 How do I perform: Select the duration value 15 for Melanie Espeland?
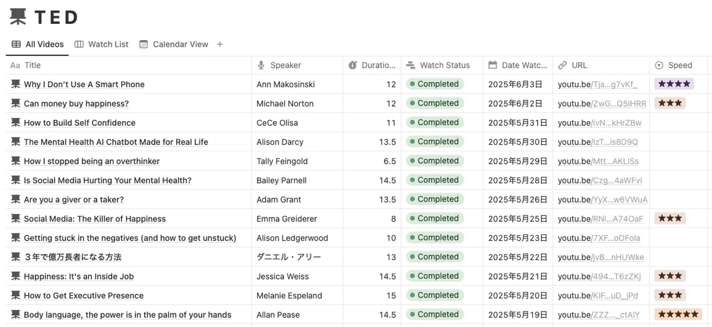point(391,295)
